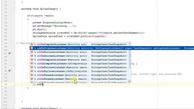Select addOnCompleteListener (Executor exec... suggestion
Image resolution: width=194 pixels, height=109 pixels.
coord(79,60)
